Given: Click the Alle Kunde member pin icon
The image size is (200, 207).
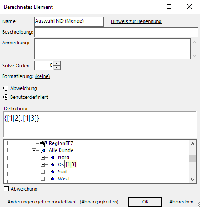Looking at the screenshot, I should coord(44,151).
